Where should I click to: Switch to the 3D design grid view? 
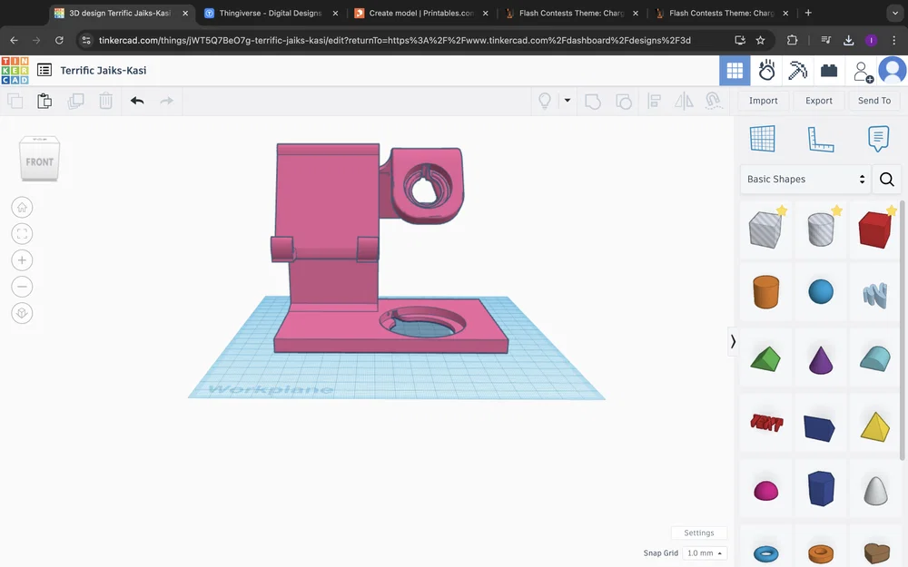pyautogui.click(x=735, y=71)
